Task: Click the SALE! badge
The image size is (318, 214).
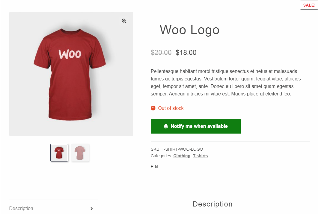Action: coord(309,5)
